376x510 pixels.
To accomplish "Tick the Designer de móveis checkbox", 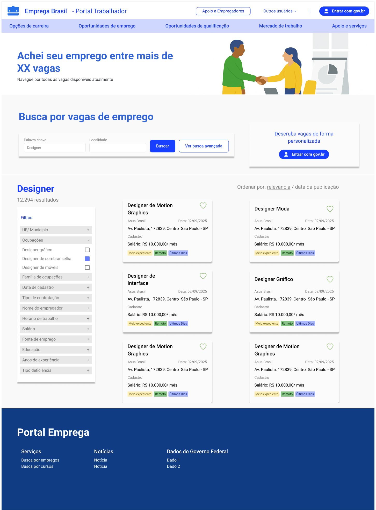I will click(87, 267).
